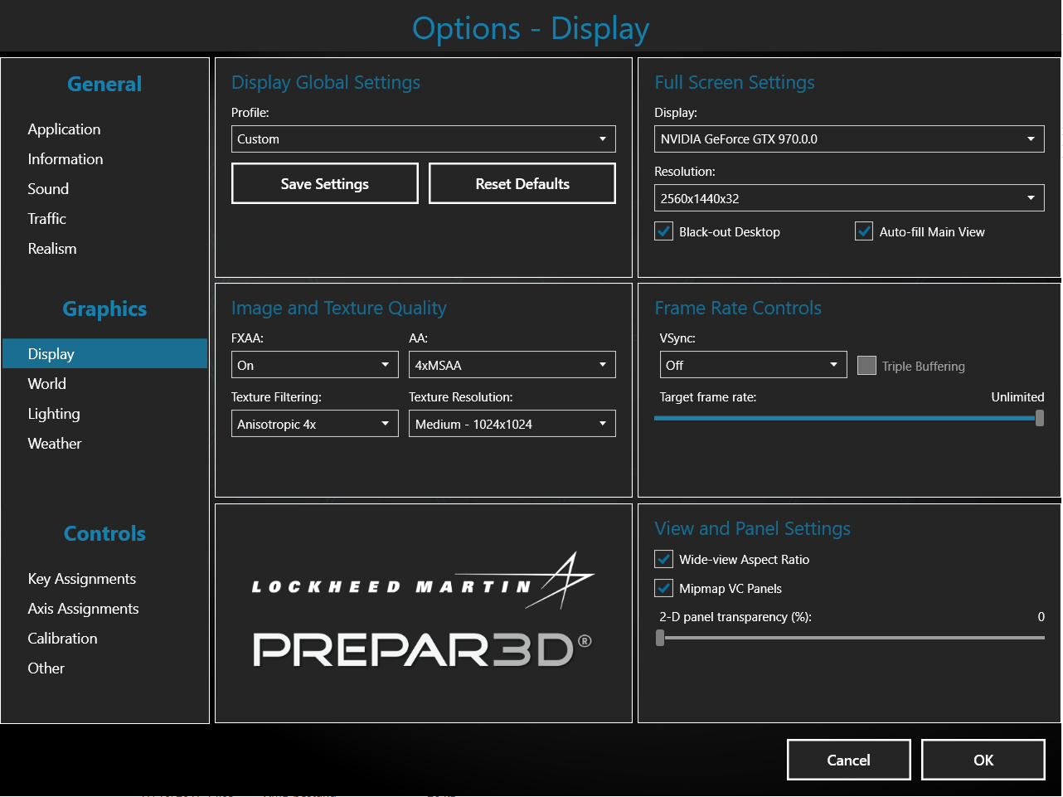Select Traffic in the General section

tap(46, 219)
